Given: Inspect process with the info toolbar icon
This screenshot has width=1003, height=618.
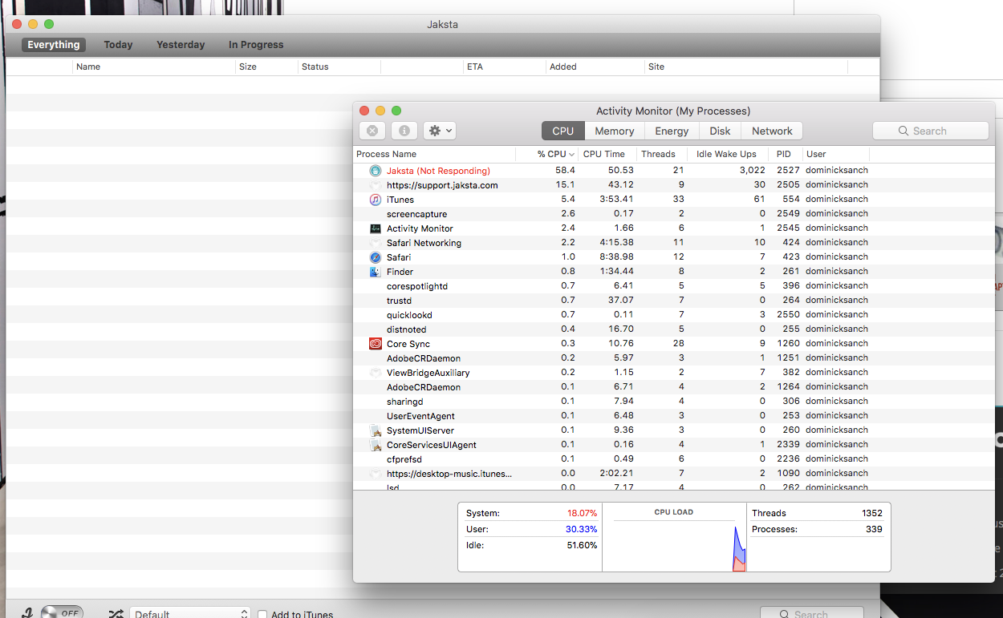Looking at the screenshot, I should [404, 131].
